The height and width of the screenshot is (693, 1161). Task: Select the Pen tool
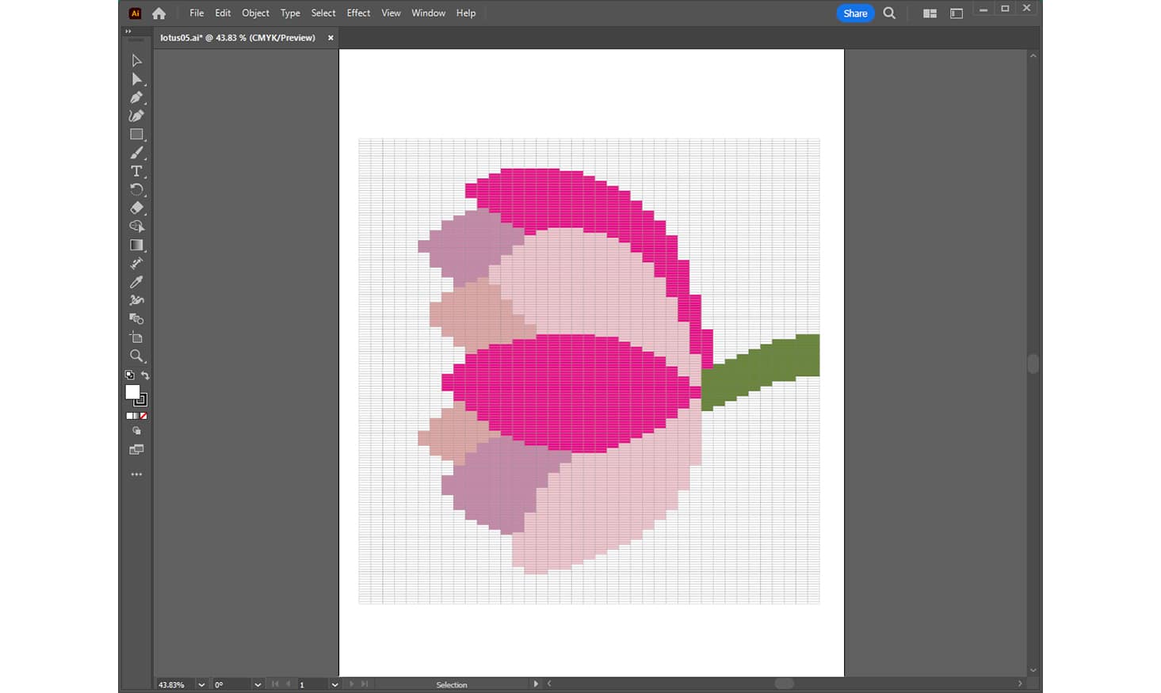click(136, 97)
